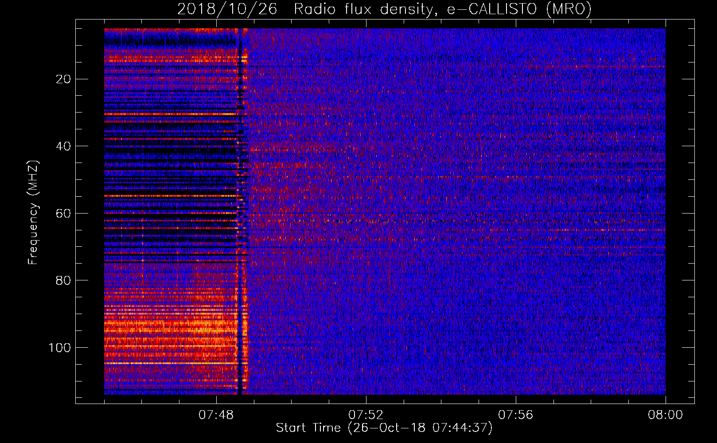The height and width of the screenshot is (443, 717).
Task: Click the plot title '2018/10/26 Radio flux density, e-CALLISTO (MRO)'
Action: click(x=384, y=9)
